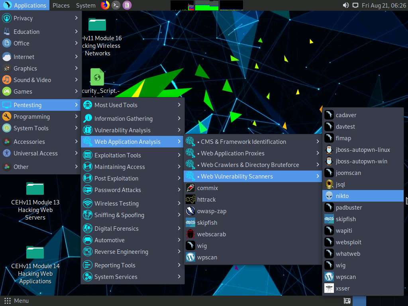Open CEHv11 Module 14 Hacking Web Applications folder
This screenshot has height=306, width=408.
[x=35, y=265]
